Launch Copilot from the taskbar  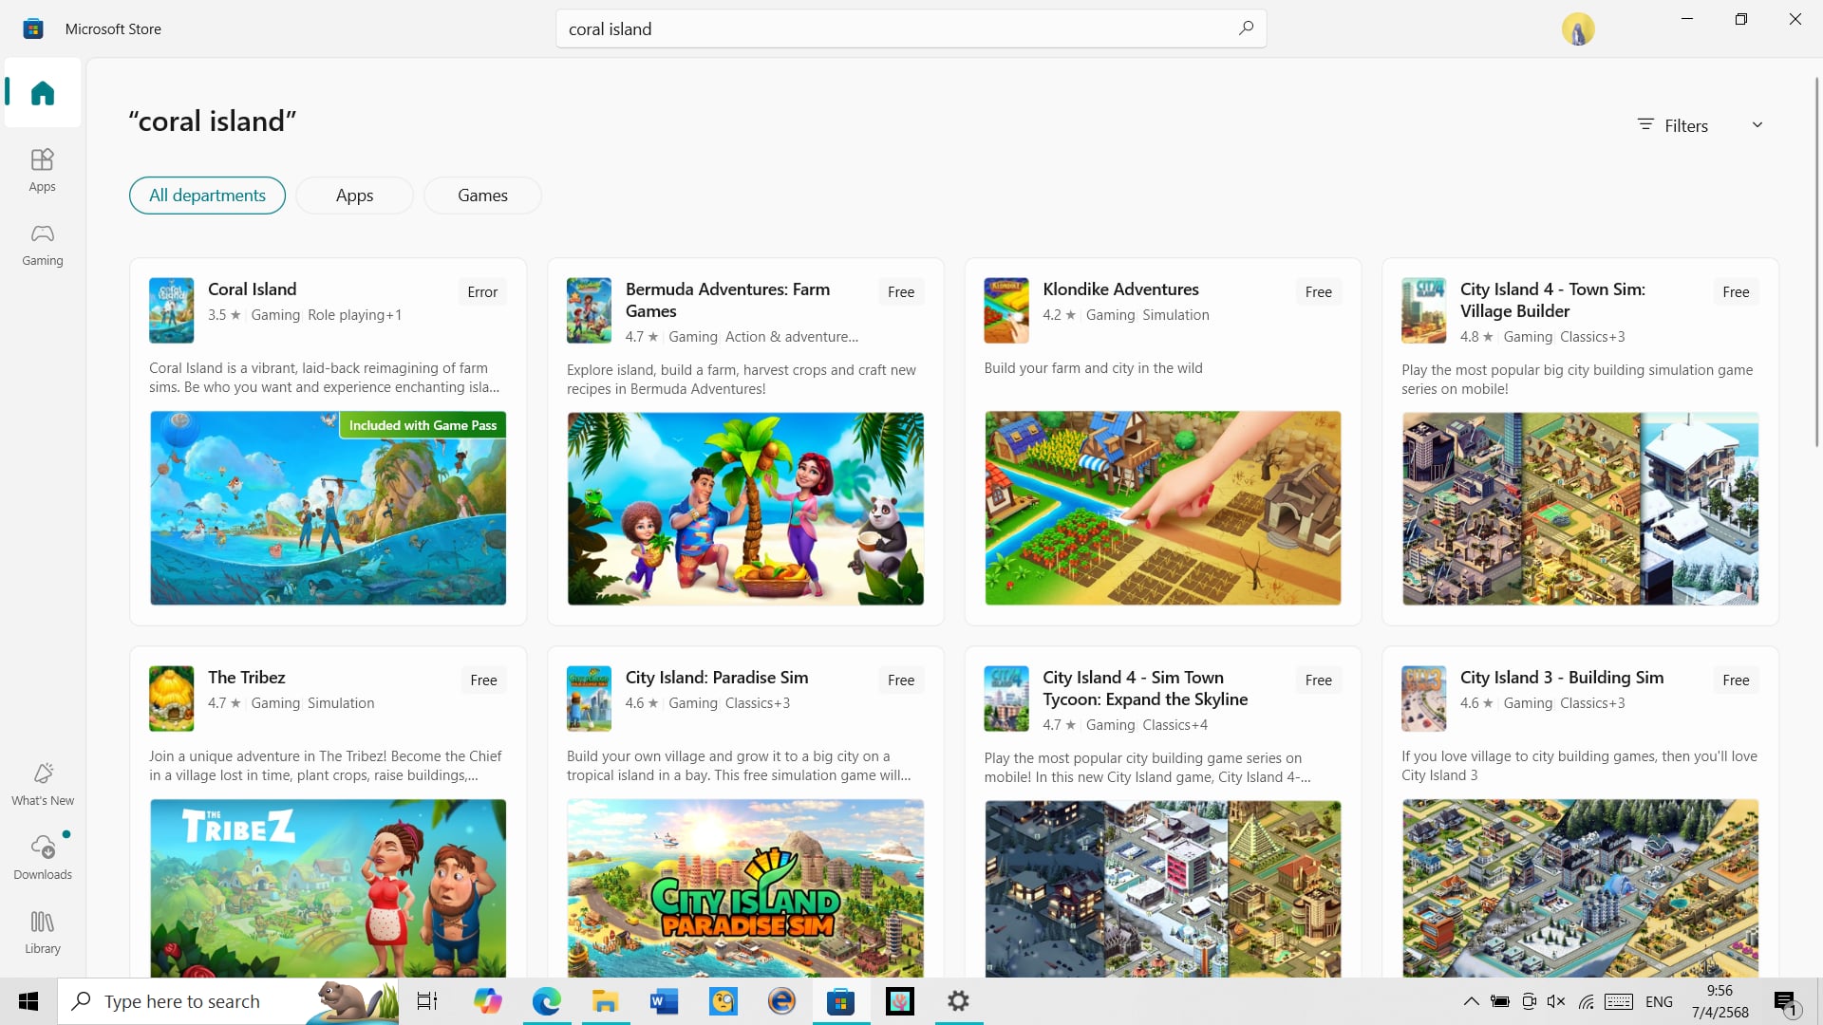[487, 1001]
